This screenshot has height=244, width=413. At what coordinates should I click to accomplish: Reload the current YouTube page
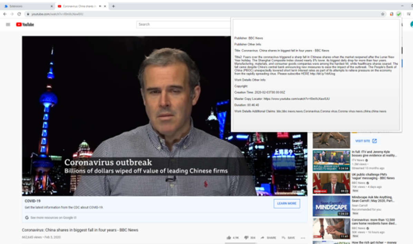tap(19, 14)
